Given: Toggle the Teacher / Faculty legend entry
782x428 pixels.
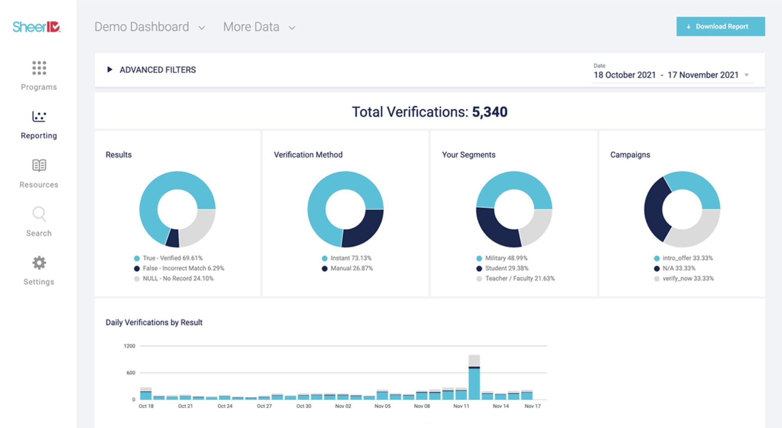Looking at the screenshot, I should pos(515,279).
